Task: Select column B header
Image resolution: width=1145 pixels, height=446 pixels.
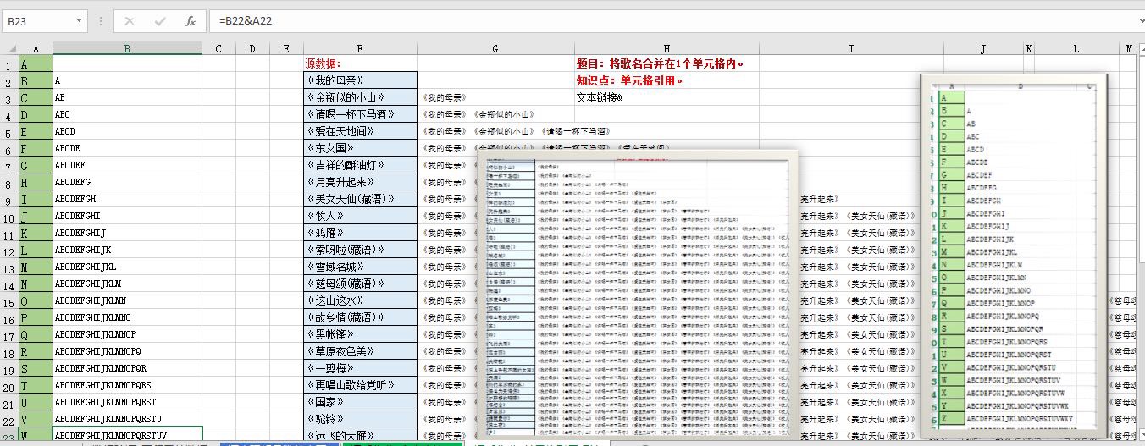Action: [127, 48]
